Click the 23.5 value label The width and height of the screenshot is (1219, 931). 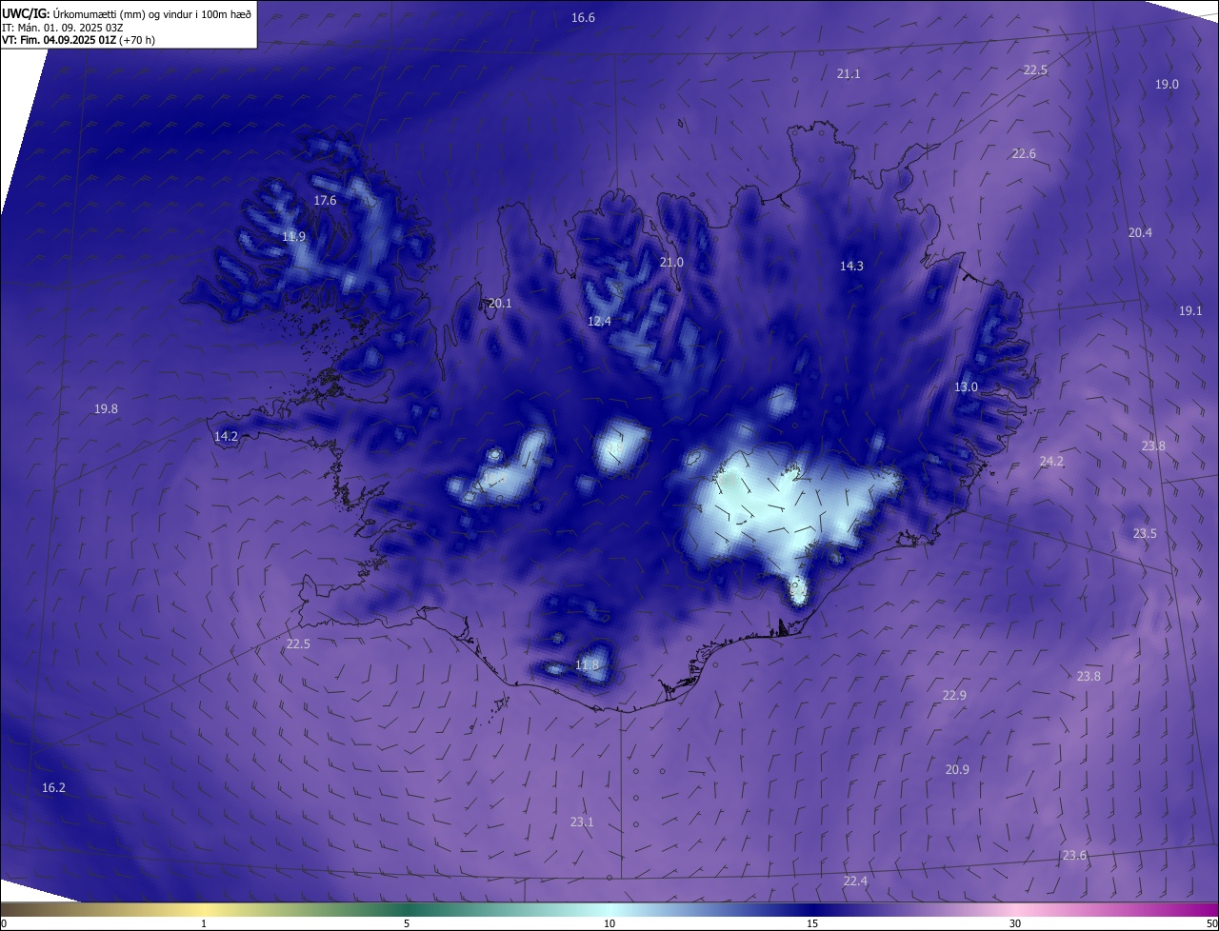click(x=1145, y=533)
